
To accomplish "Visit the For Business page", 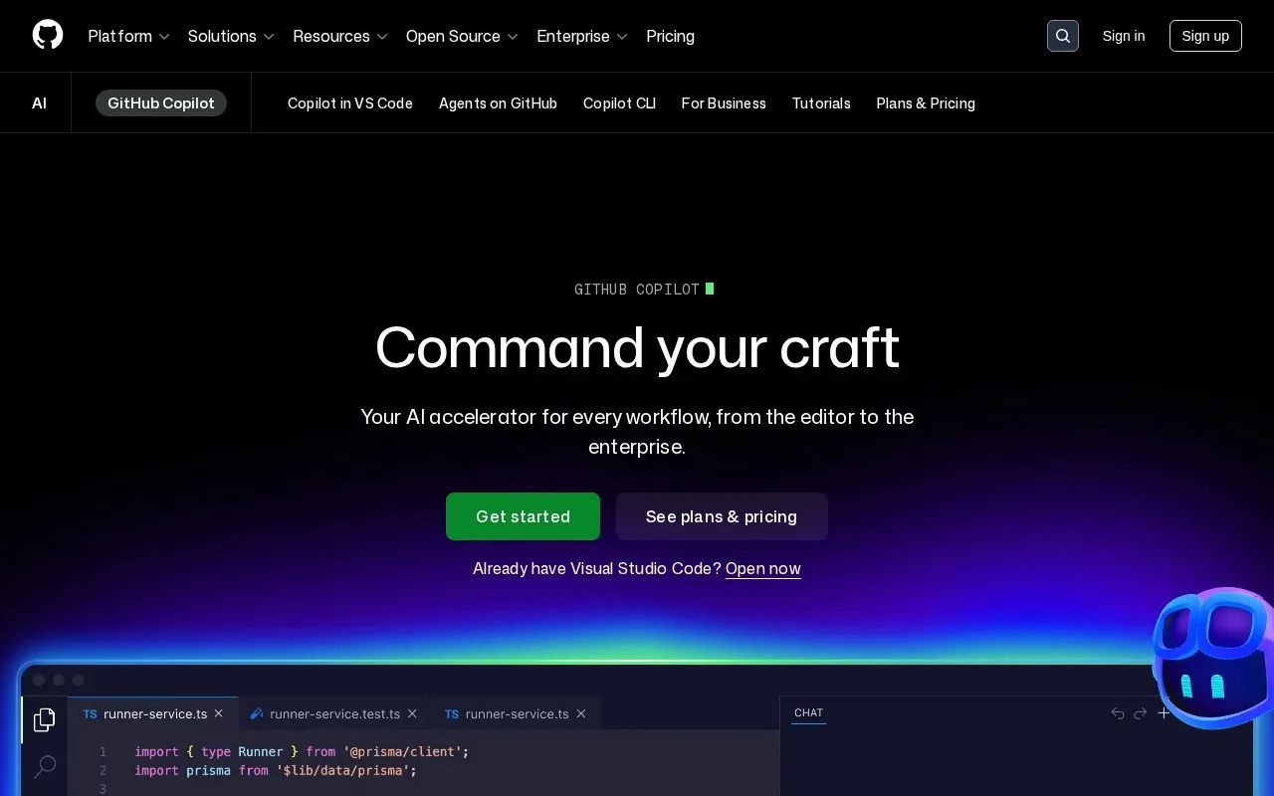I will click(x=724, y=103).
